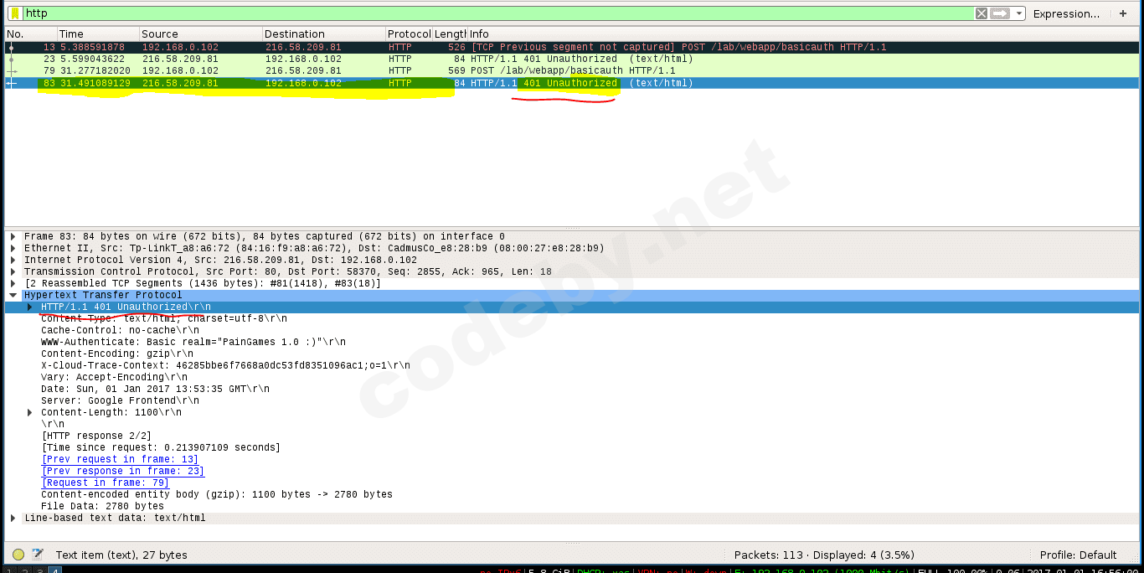Select the Server: Google Frontend line
1144x573 pixels.
(x=120, y=401)
